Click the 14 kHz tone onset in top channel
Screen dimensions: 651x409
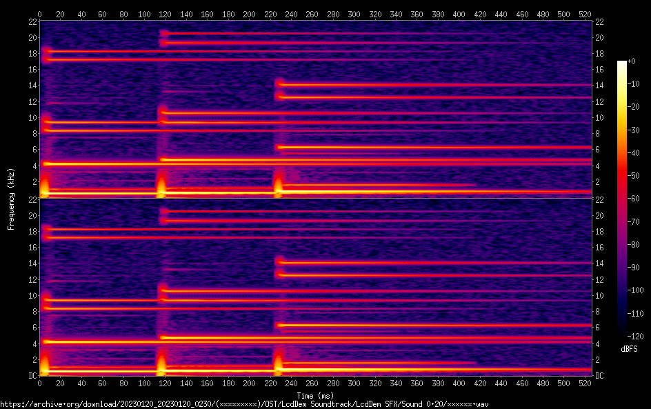click(x=279, y=85)
